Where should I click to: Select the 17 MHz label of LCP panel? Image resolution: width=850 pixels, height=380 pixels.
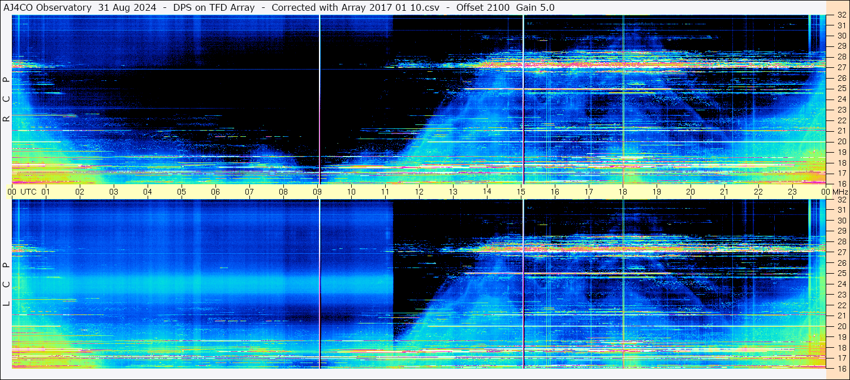point(841,358)
